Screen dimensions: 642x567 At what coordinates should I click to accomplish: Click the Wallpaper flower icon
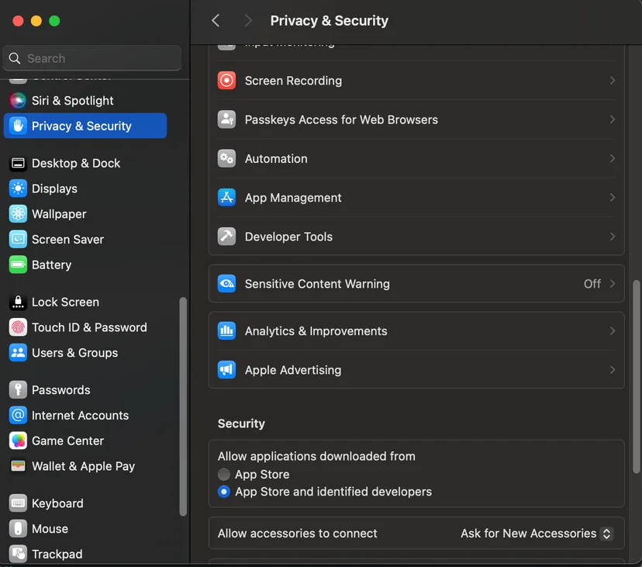(18, 214)
